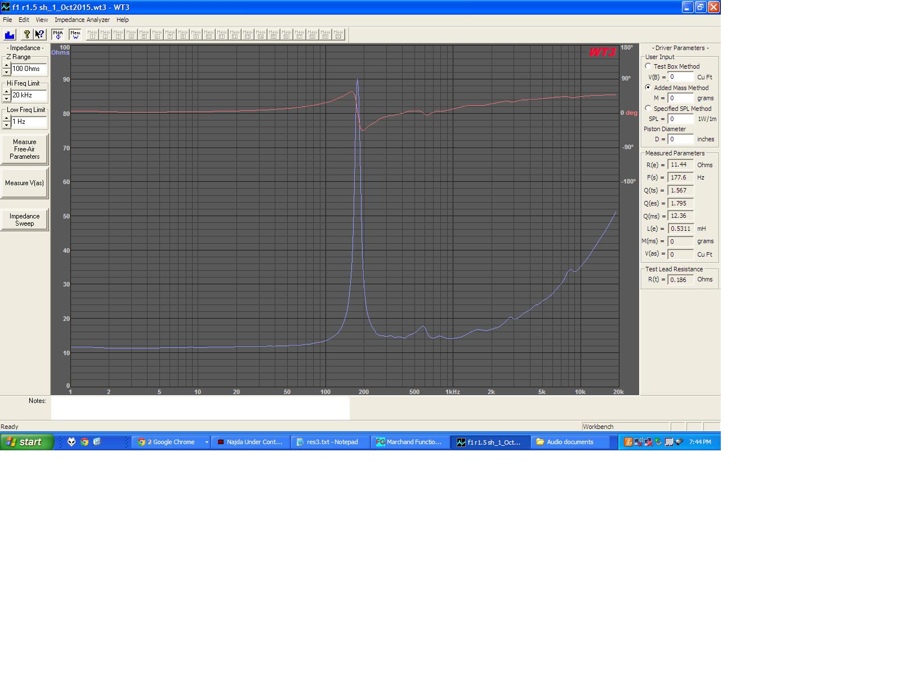Open the Help menu
The image size is (919, 689).
point(122,20)
